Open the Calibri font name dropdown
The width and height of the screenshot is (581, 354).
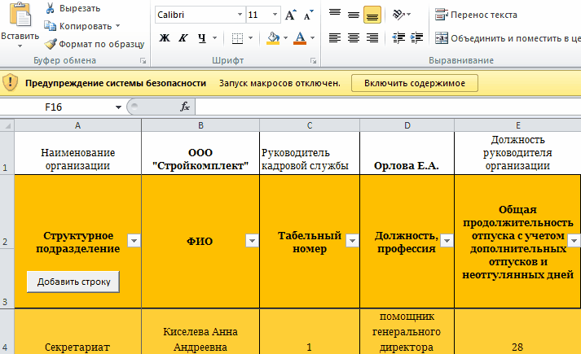(x=240, y=15)
